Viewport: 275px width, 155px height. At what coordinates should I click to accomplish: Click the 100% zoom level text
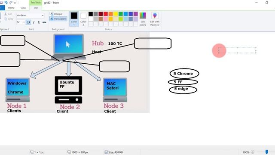click(246, 152)
